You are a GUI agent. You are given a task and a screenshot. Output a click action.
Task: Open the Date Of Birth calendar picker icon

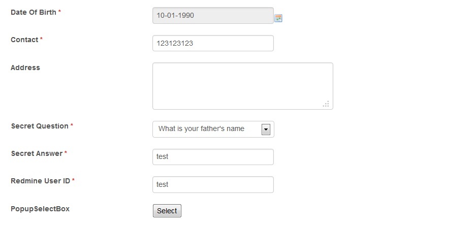(278, 18)
